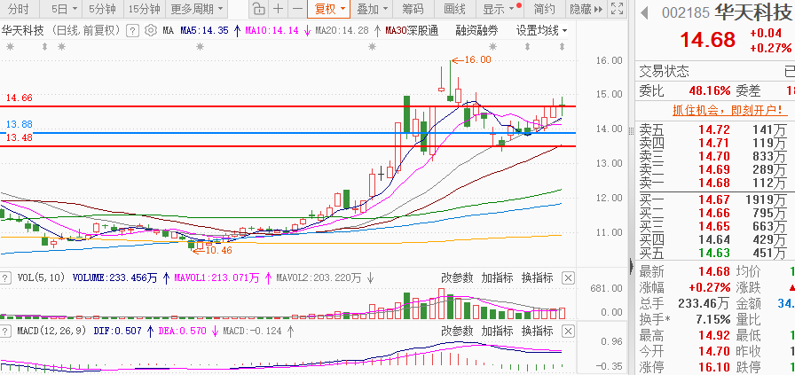
Task: Click the star marker above the 10.46 low area
Action: tap(201, 47)
